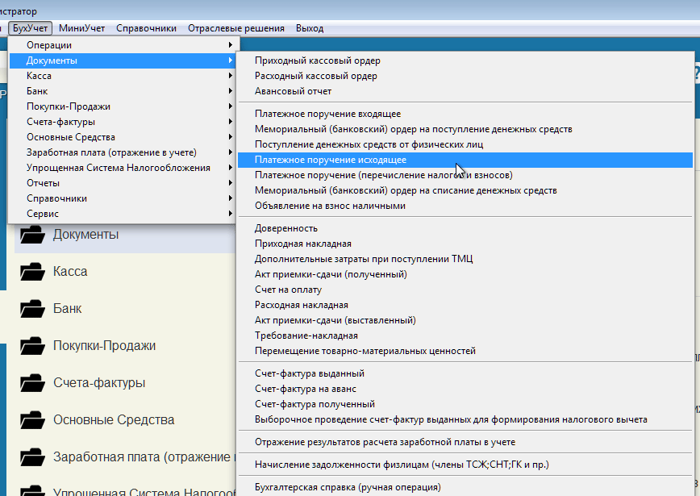
Task: Expand Справочники submenu in the dropdown
Action: [124, 198]
